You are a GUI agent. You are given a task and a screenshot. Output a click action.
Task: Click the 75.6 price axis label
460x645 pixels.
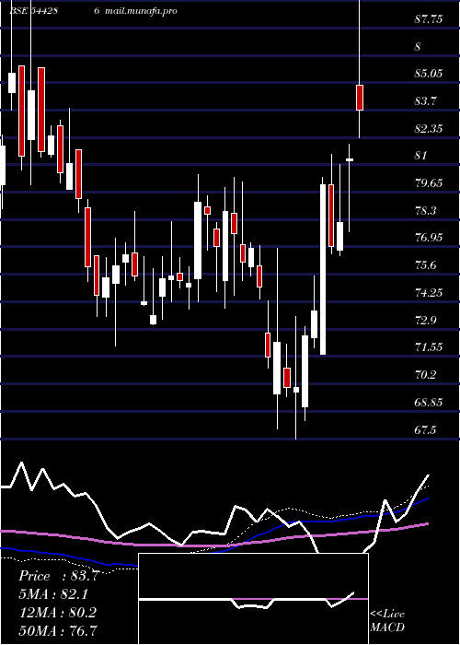425,265
